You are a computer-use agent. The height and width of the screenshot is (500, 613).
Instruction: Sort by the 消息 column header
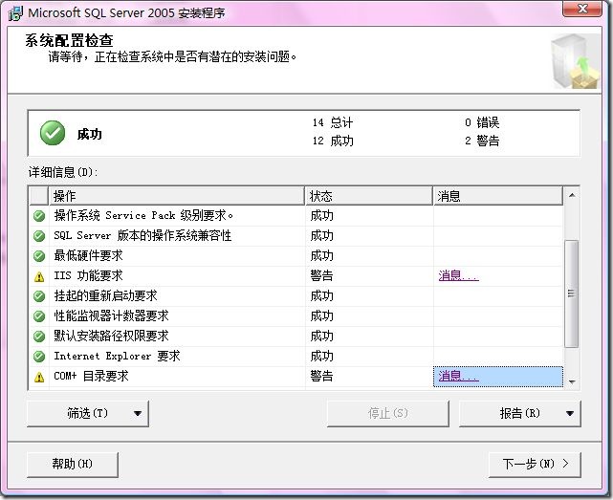tap(498, 196)
